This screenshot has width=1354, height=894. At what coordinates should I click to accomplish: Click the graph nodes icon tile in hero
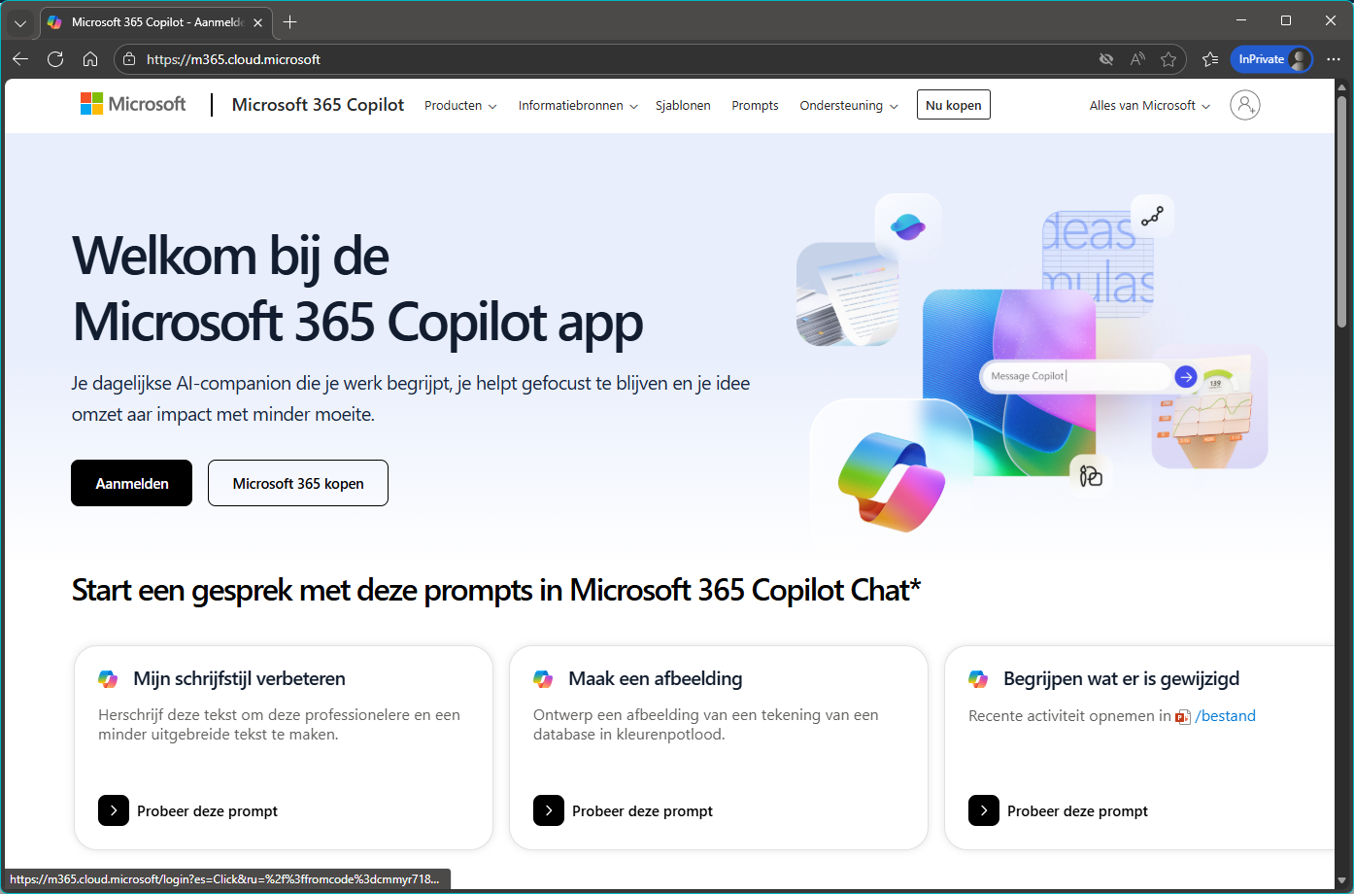1153,217
